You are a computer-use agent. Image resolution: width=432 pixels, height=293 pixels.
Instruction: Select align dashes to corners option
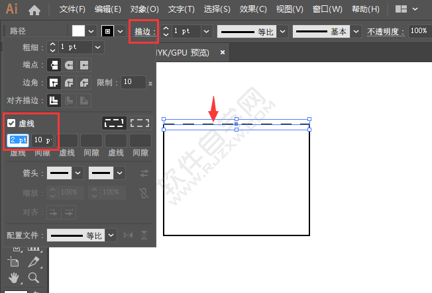(x=140, y=123)
